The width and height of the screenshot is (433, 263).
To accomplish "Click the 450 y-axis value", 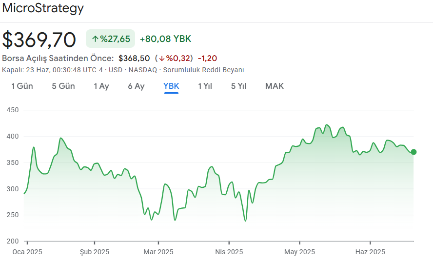I will click(x=12, y=110).
